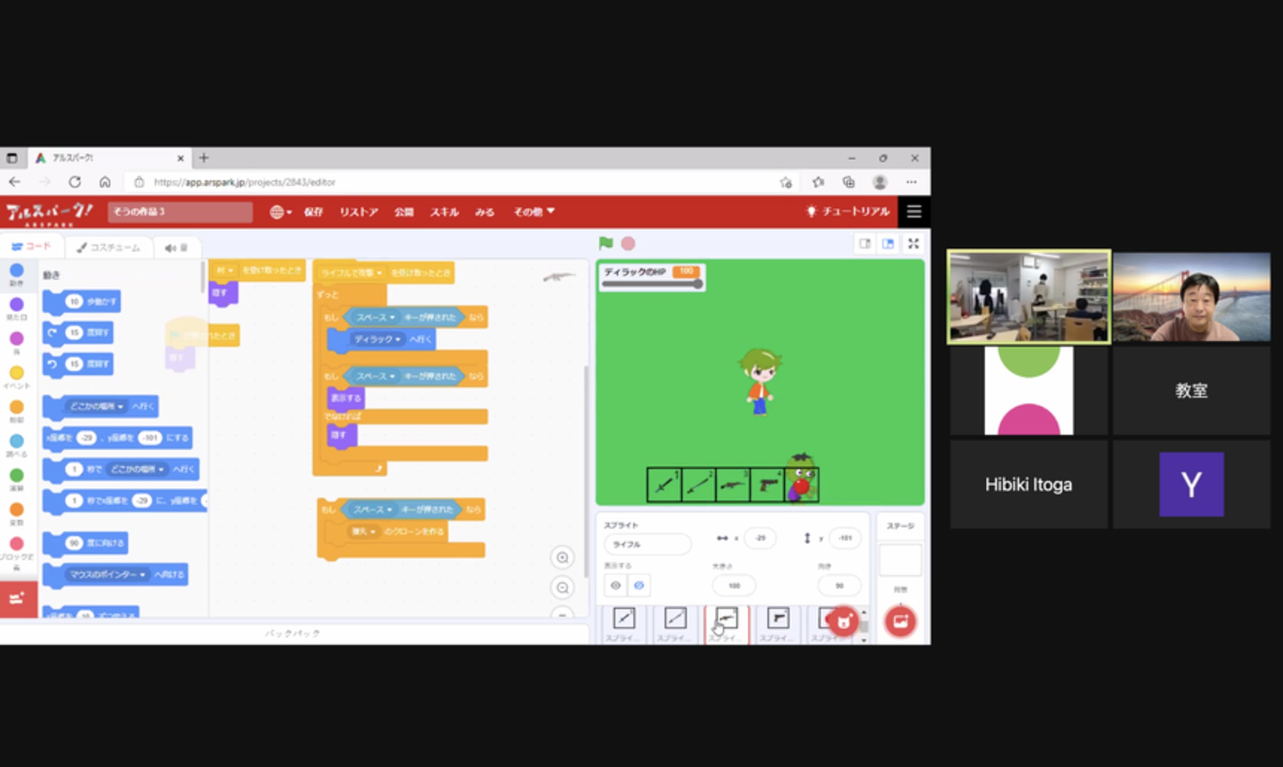Show sprite with the eye toggle
The image size is (1283, 767).
click(x=616, y=585)
